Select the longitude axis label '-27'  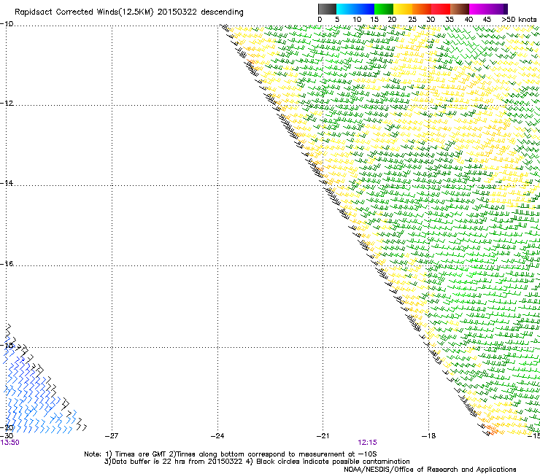coord(112,436)
